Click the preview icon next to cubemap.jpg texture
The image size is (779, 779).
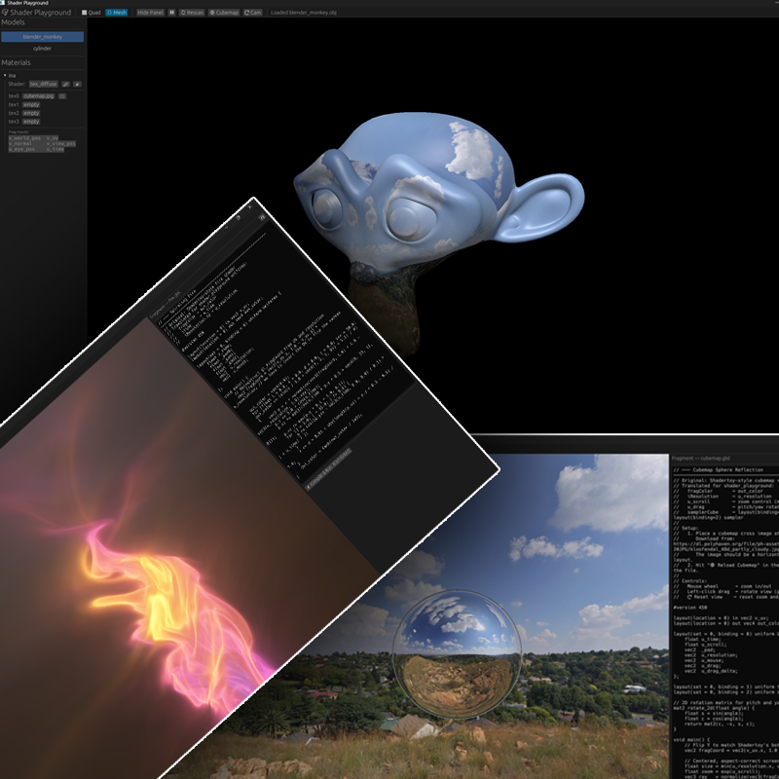62,96
